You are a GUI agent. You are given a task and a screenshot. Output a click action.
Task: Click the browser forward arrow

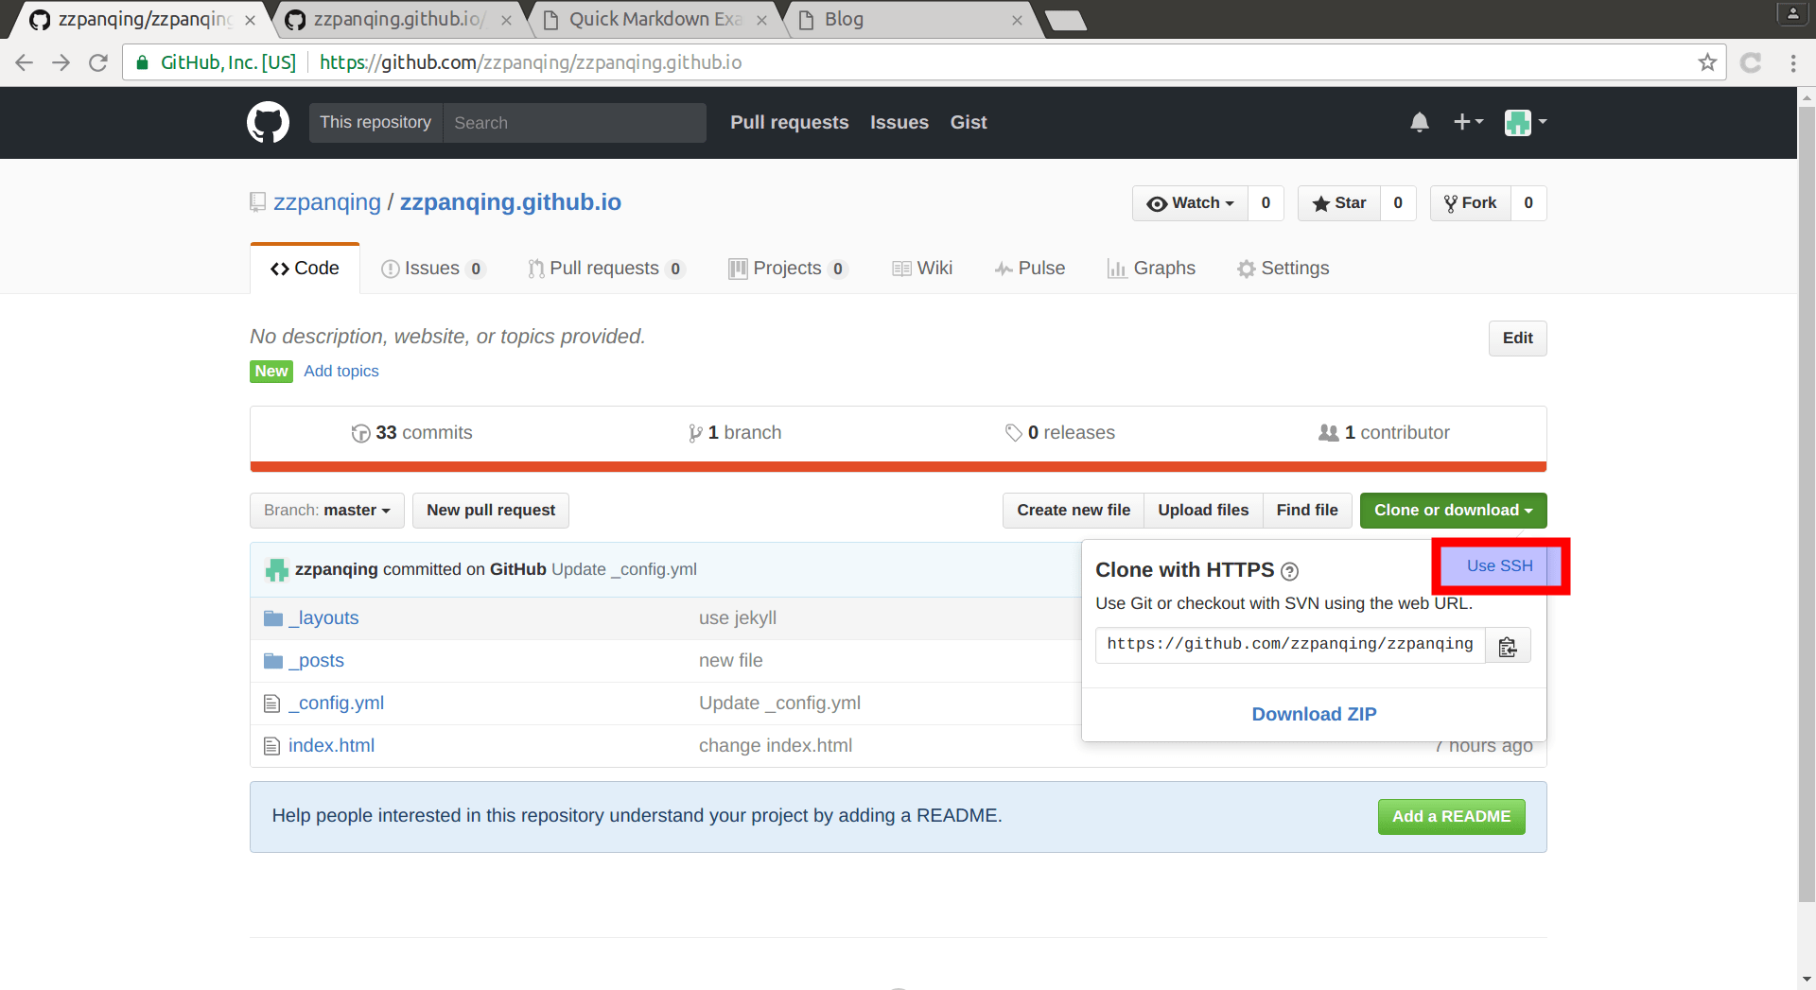[x=61, y=62]
